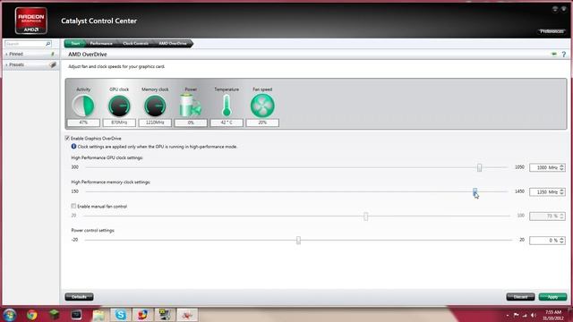Open help with the question mark icon
This screenshot has height=322, width=573.
coord(564,55)
